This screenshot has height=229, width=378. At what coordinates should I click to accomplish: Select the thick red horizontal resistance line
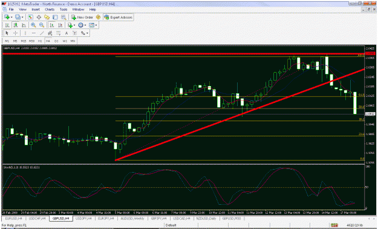click(184, 54)
